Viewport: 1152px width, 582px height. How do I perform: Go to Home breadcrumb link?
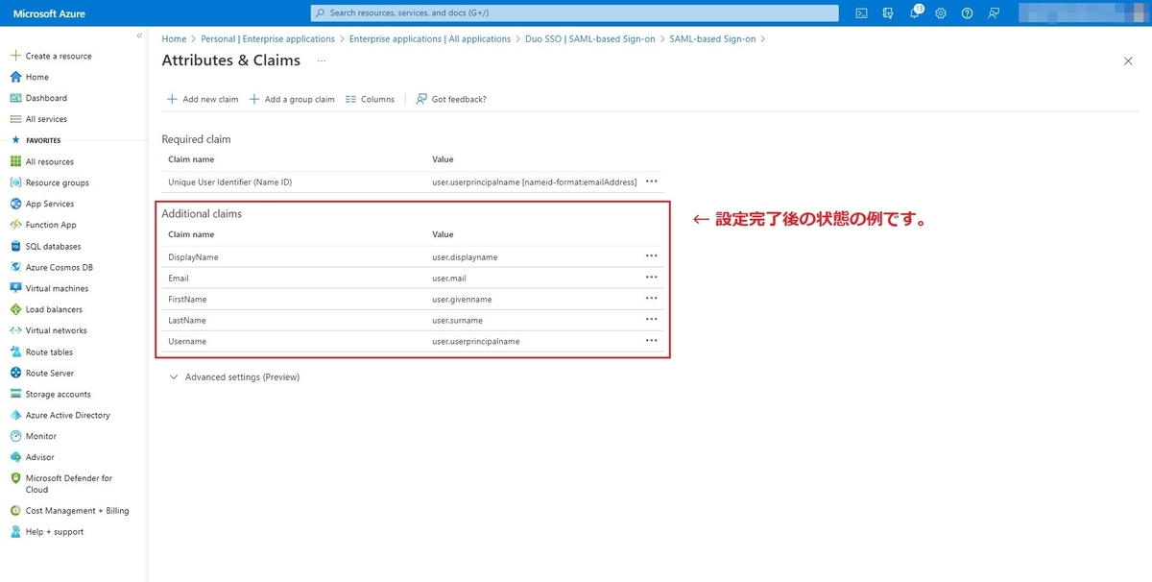point(174,39)
